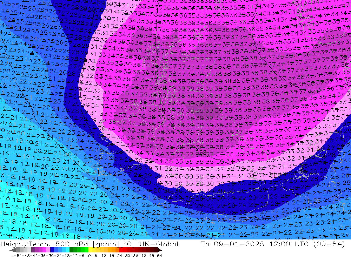Click the legend scale value '12'
The image size is (351, 257).
pos(104,256)
